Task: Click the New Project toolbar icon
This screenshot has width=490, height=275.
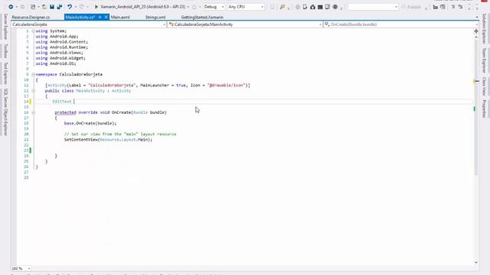Action: [x=33, y=7]
